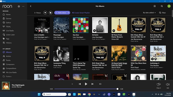Open the taskbar clock and date

(168, 94)
